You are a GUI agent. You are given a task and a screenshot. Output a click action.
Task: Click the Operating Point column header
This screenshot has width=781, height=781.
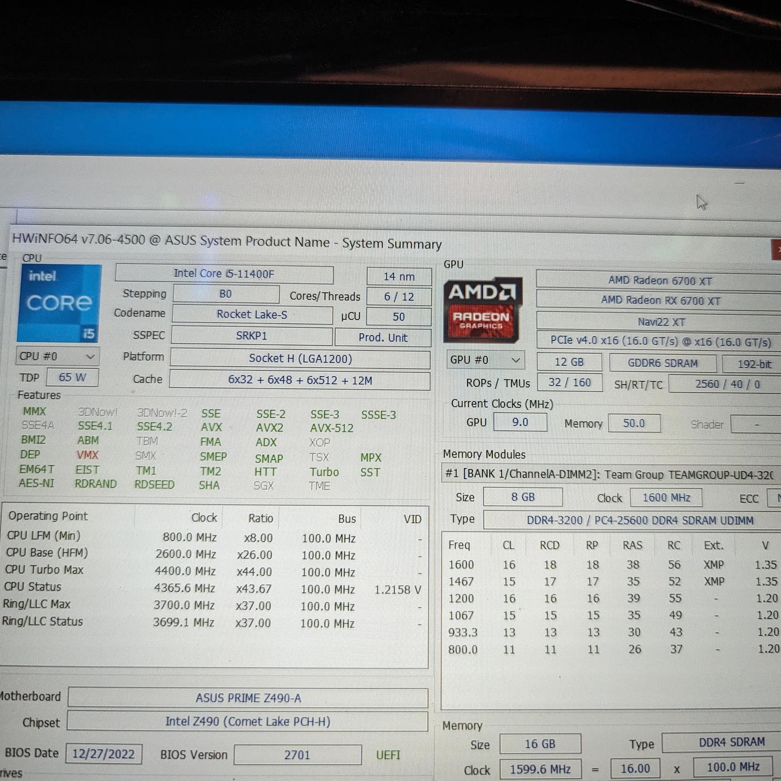[x=48, y=516]
